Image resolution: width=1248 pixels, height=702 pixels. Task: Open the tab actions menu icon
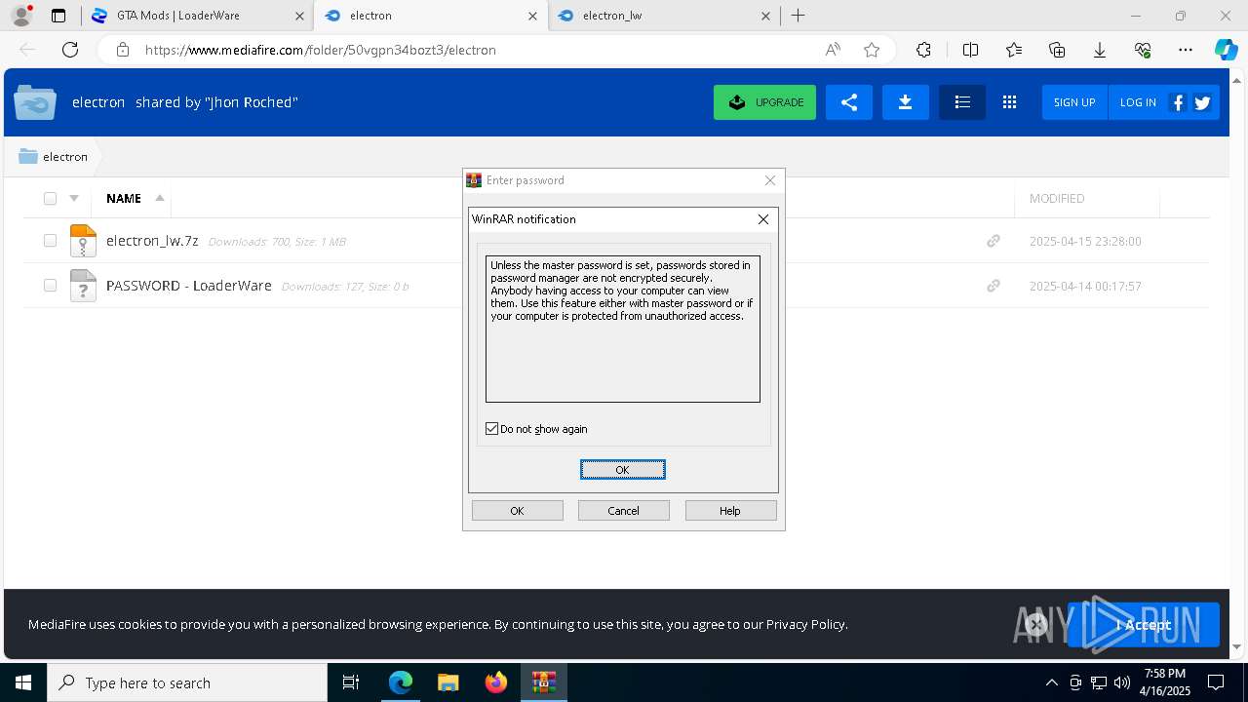point(58,16)
